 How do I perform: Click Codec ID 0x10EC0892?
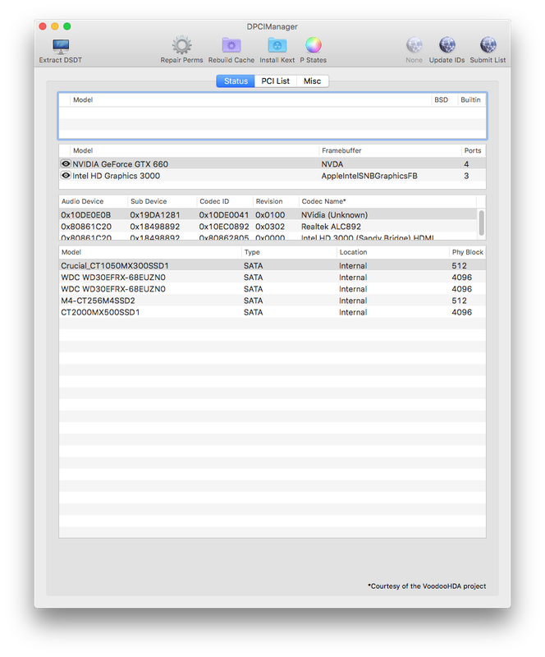click(x=224, y=227)
